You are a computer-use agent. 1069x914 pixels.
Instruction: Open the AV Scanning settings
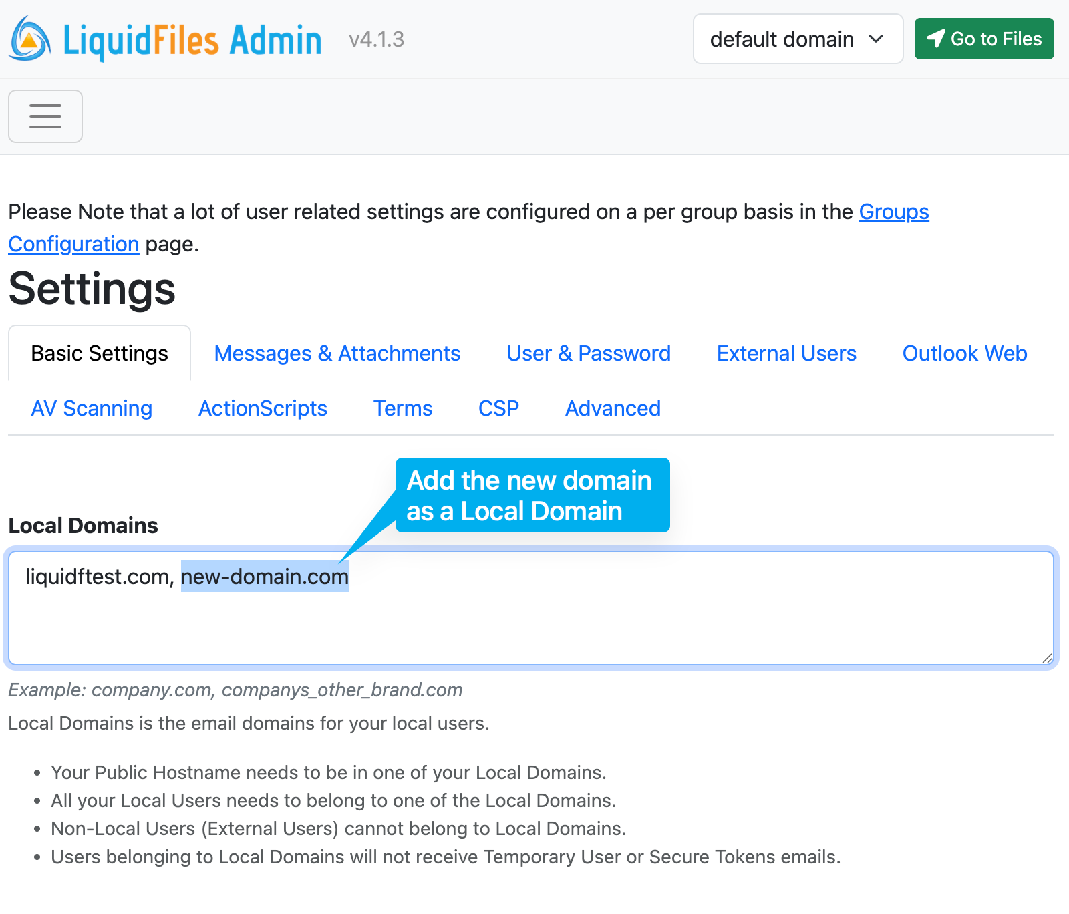(92, 408)
